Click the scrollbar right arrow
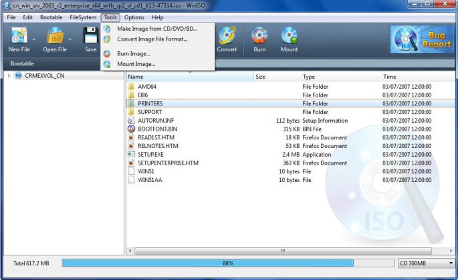Viewport: 458px width, 280px height. [451, 251]
